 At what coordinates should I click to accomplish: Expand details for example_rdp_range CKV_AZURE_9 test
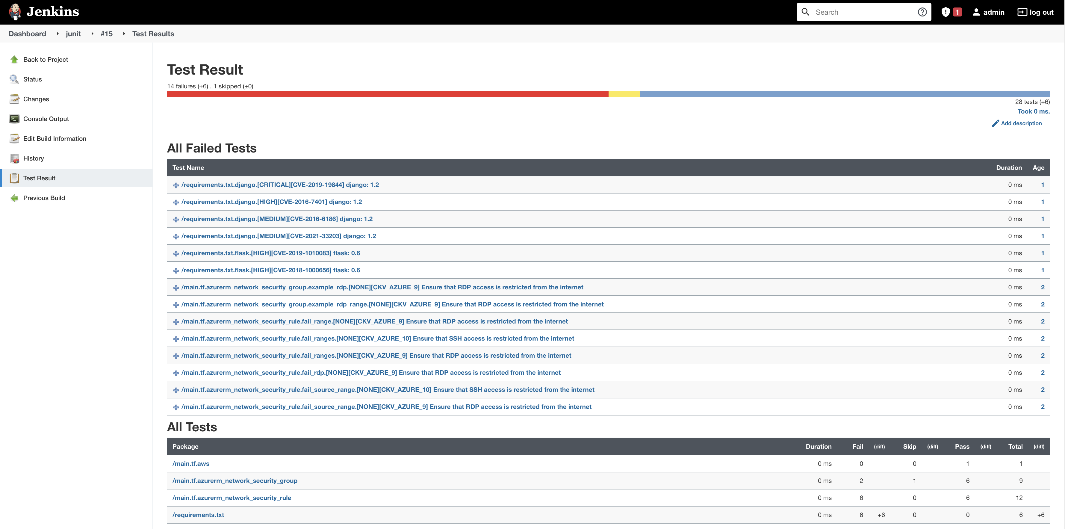pos(176,305)
